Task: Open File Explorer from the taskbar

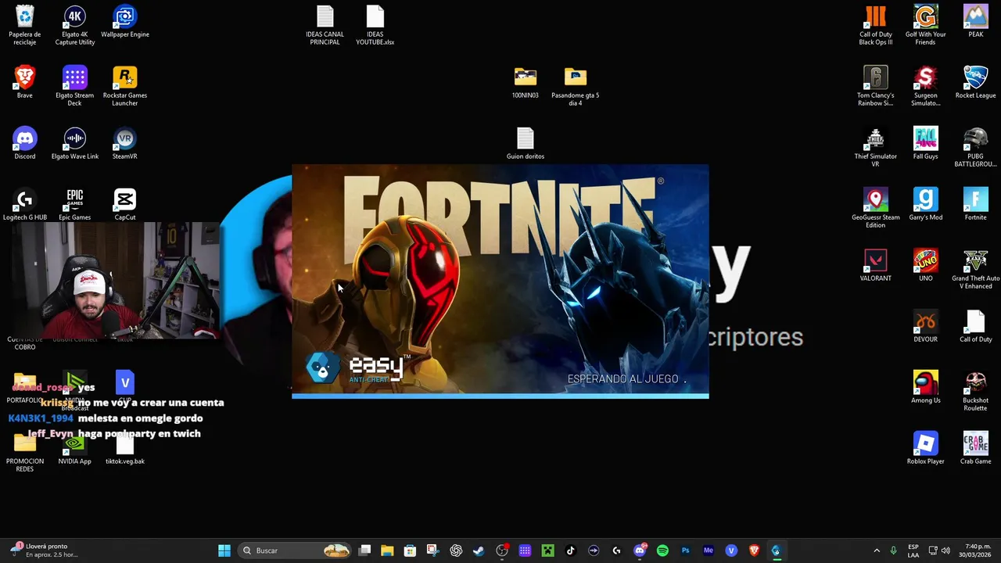Action: tap(387, 550)
